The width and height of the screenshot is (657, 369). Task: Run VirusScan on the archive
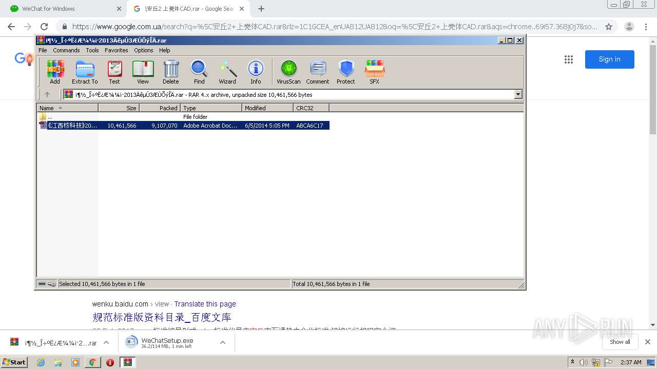[x=288, y=72]
